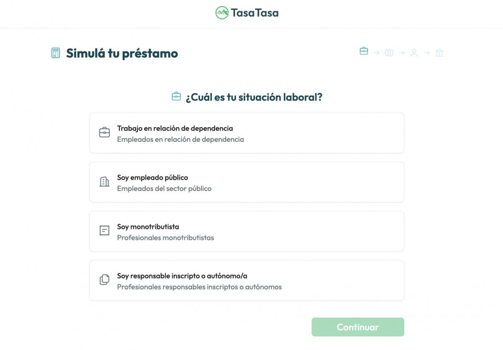The width and height of the screenshot is (503, 350).
Task: Click the arrow between person and bank steps
Action: pos(427,53)
